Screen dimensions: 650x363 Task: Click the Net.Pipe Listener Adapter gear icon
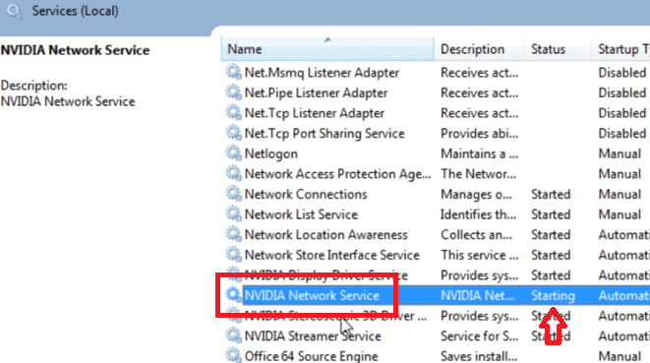point(233,92)
